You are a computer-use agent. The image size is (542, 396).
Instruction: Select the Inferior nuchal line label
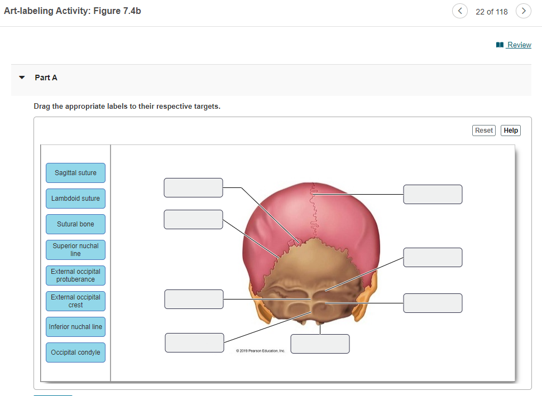(x=75, y=327)
